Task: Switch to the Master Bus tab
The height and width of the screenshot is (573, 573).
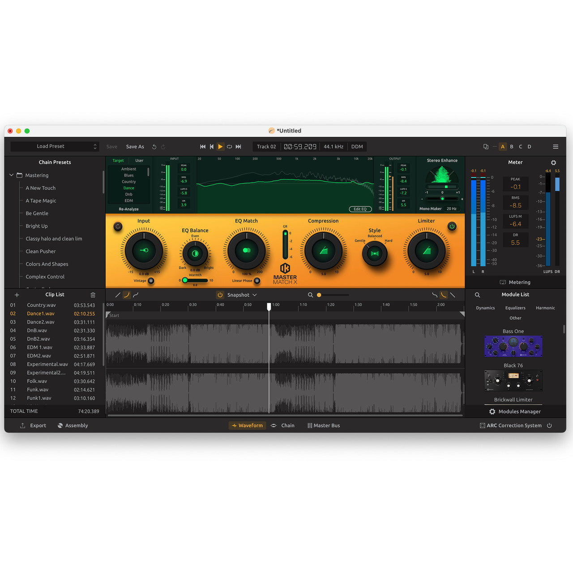Action: (x=324, y=425)
